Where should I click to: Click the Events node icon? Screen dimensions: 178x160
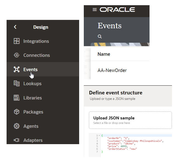tap(17, 69)
